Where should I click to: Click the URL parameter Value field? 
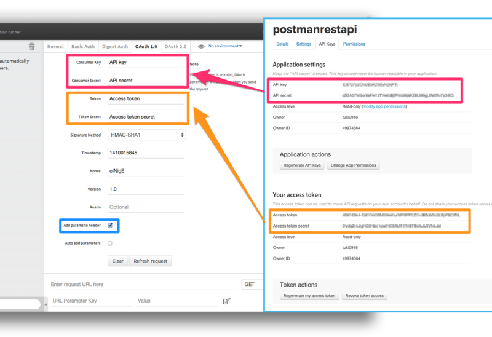tap(177, 301)
